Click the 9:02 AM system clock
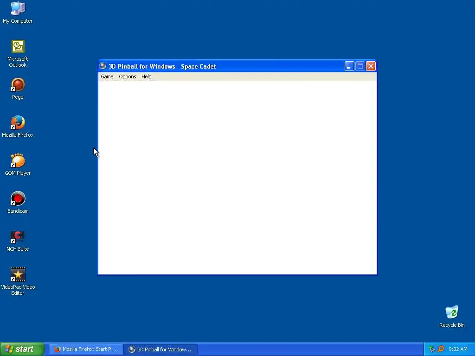 [x=458, y=349]
